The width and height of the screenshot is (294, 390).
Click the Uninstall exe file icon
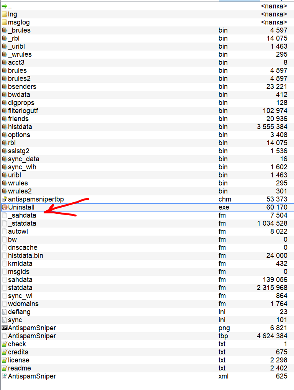[5, 207]
